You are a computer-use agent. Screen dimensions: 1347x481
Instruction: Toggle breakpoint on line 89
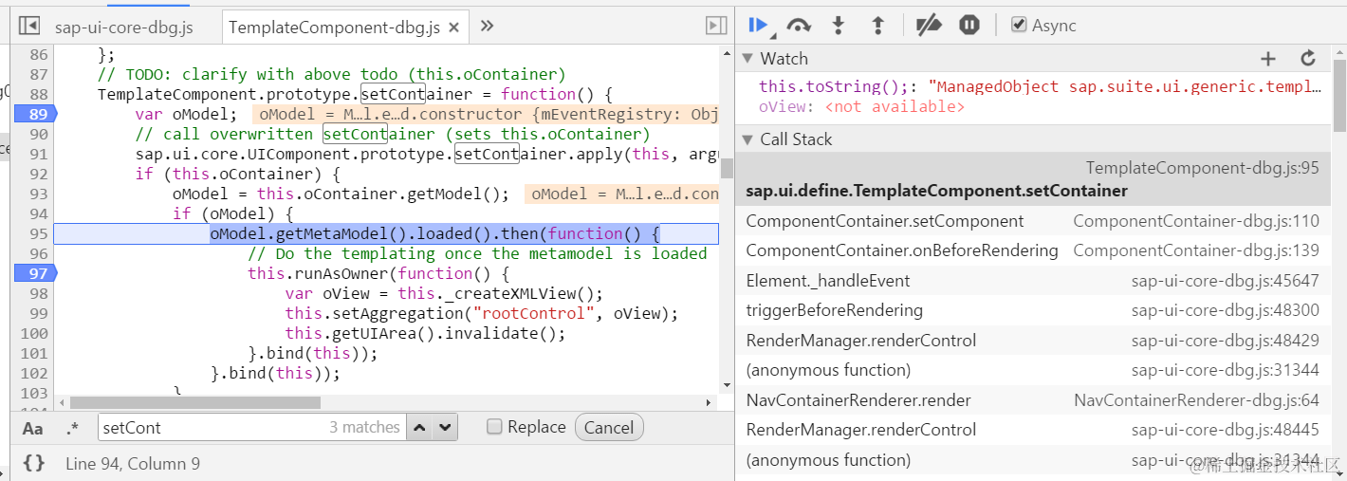pos(36,114)
